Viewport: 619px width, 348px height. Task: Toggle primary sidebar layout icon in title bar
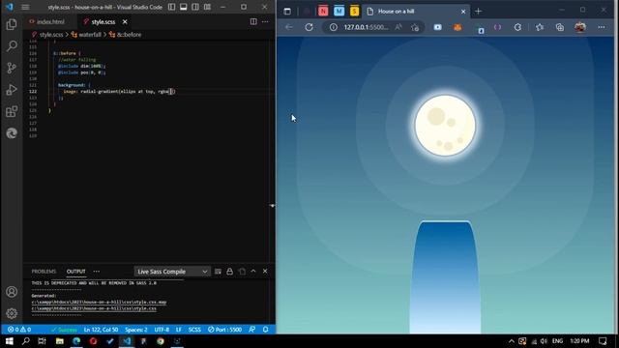click(172, 7)
